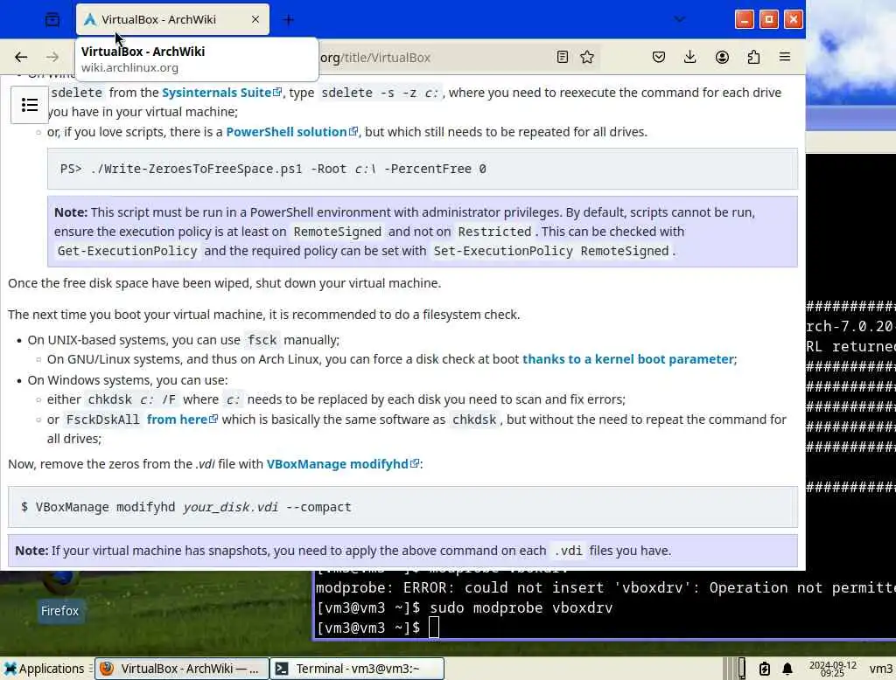Go back one page
The image size is (896, 680).
tap(21, 57)
